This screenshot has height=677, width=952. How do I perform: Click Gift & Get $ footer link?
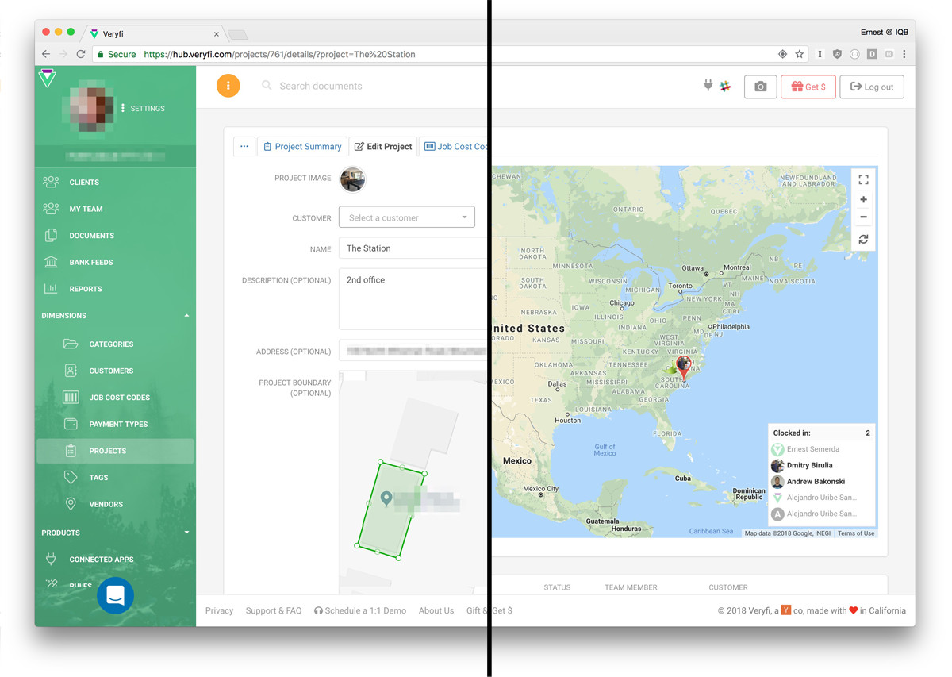[x=489, y=610]
